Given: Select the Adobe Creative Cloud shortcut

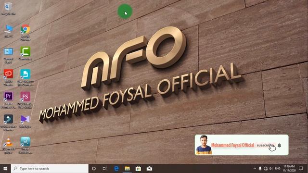Looking at the screenshot, I should [9, 78].
